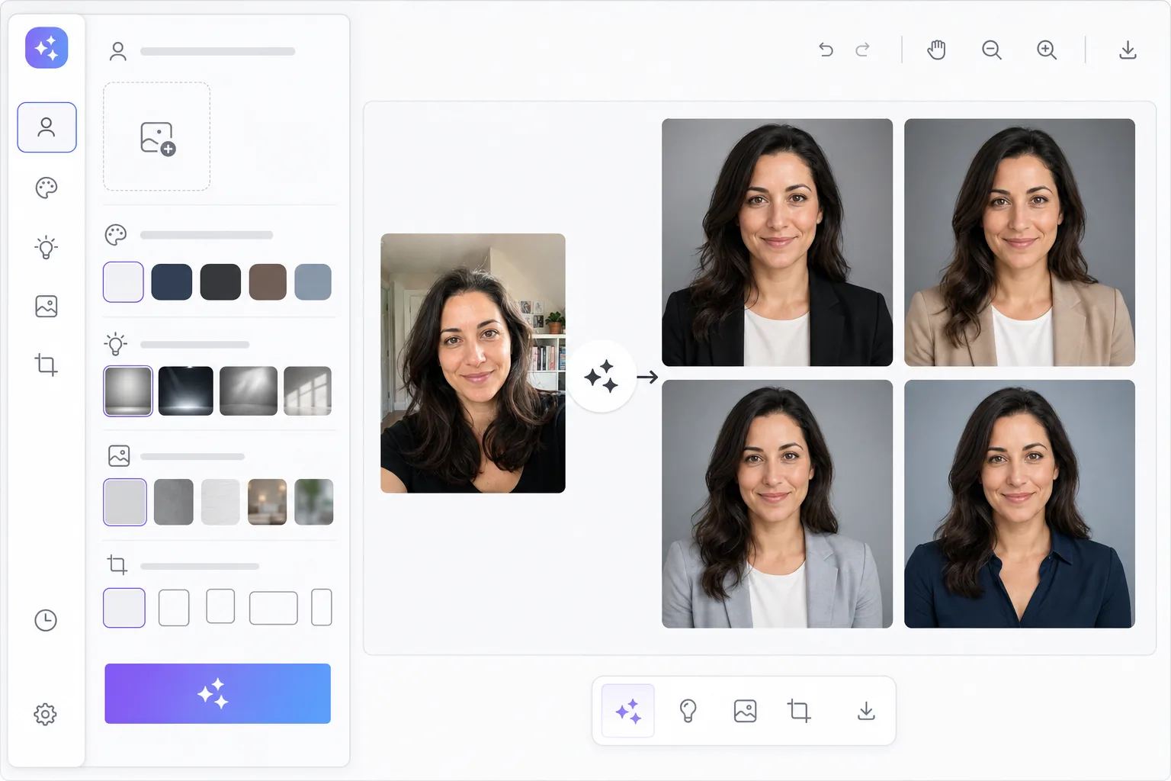Click the crop icon above aspect ratios
This screenshot has width=1171, height=781.
pos(117,565)
